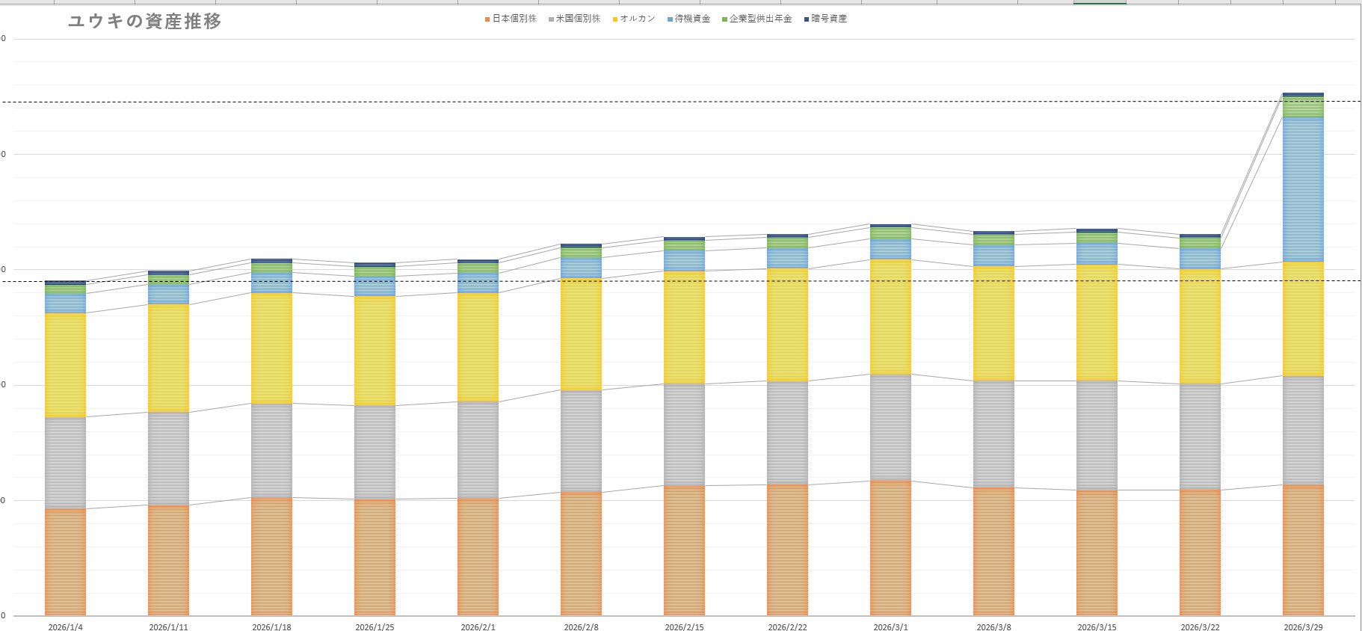The image size is (1362, 631).
Task: Select the 米国個別株 legend label
Action: pyautogui.click(x=578, y=19)
